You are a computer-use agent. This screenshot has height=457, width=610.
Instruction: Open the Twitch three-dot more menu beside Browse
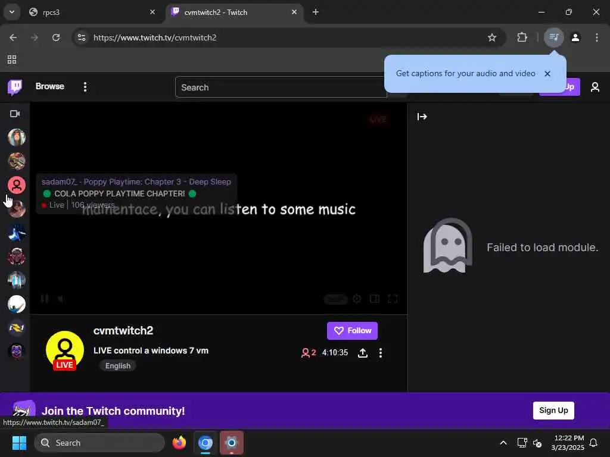[x=85, y=87]
